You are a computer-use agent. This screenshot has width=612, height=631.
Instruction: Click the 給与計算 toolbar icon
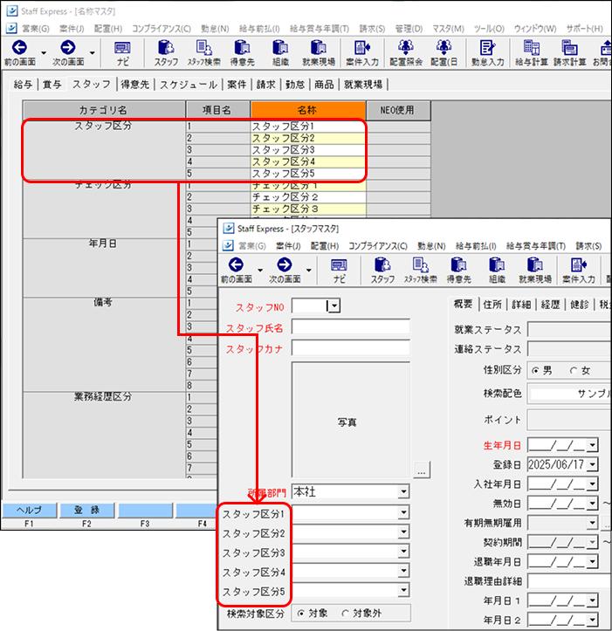pyautogui.click(x=530, y=52)
